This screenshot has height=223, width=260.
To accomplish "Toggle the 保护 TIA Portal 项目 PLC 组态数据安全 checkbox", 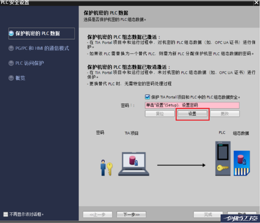I will 147,97.
